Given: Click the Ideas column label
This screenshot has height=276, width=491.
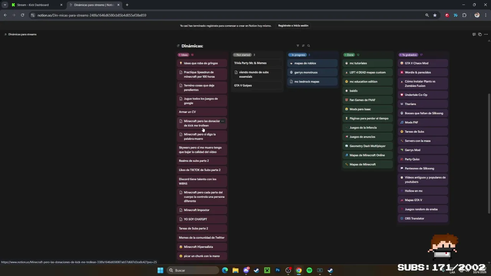Looking at the screenshot, I should [x=183, y=55].
